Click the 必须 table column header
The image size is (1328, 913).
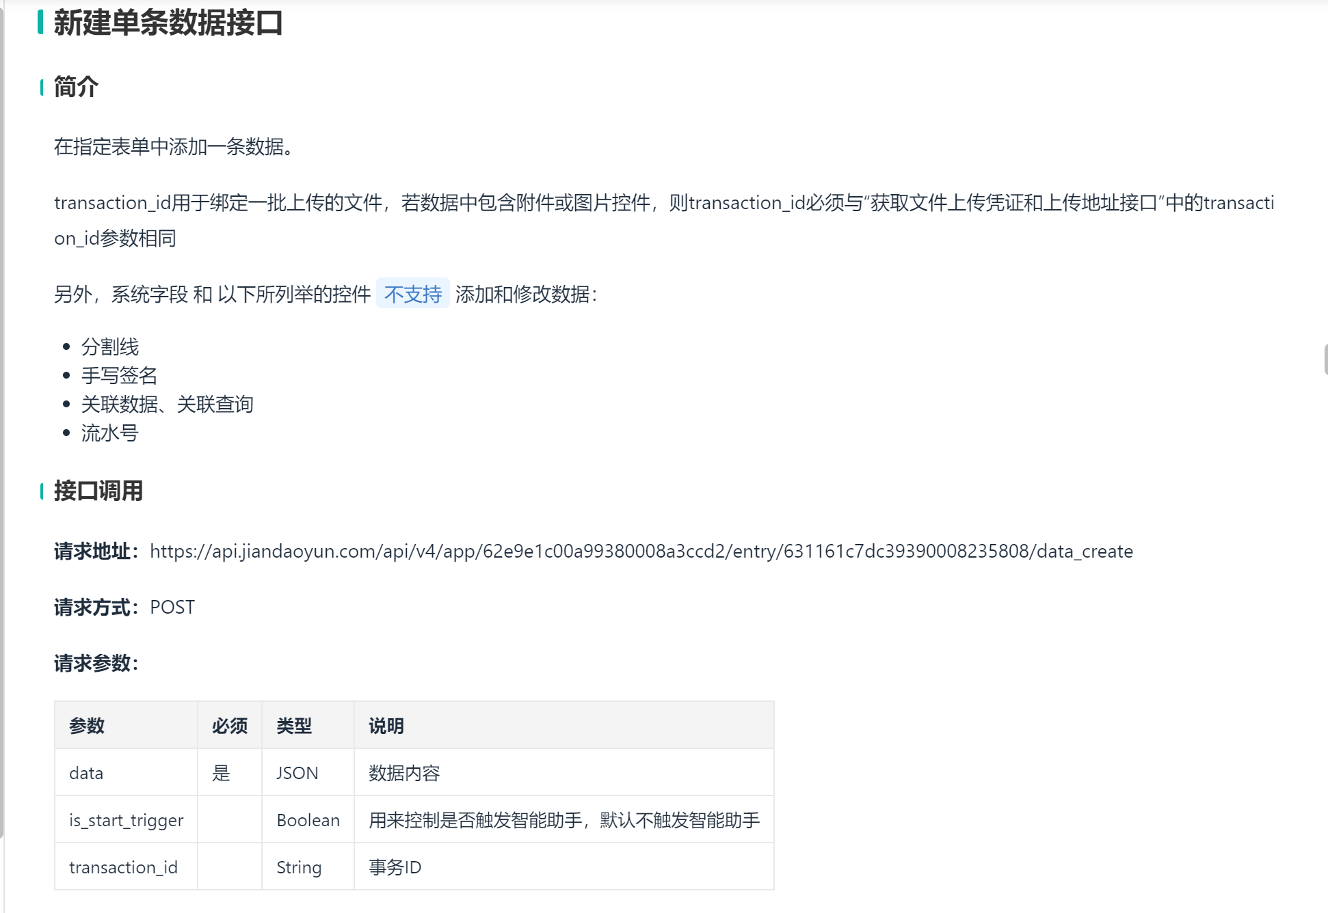(x=229, y=725)
